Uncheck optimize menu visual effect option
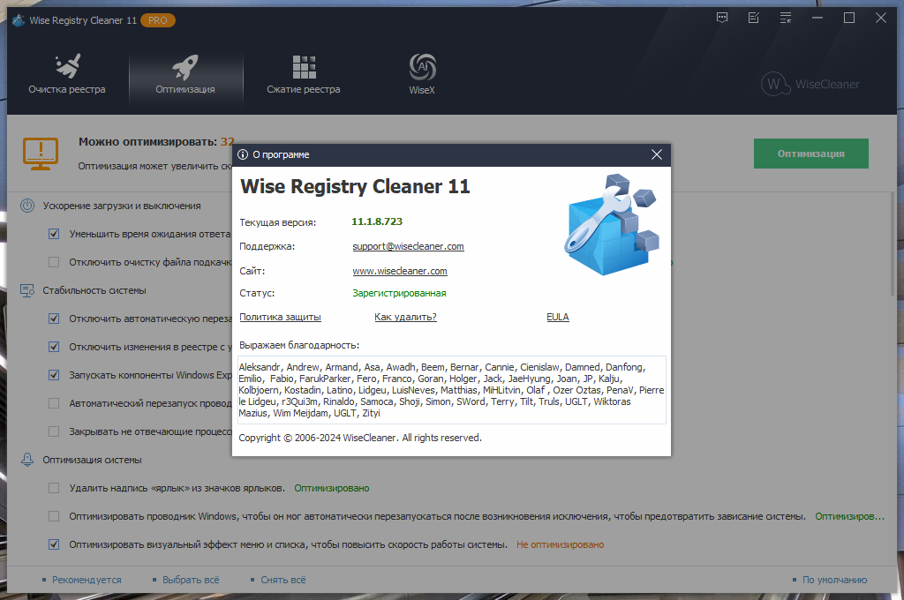Viewport: 904px width, 600px height. (54, 544)
